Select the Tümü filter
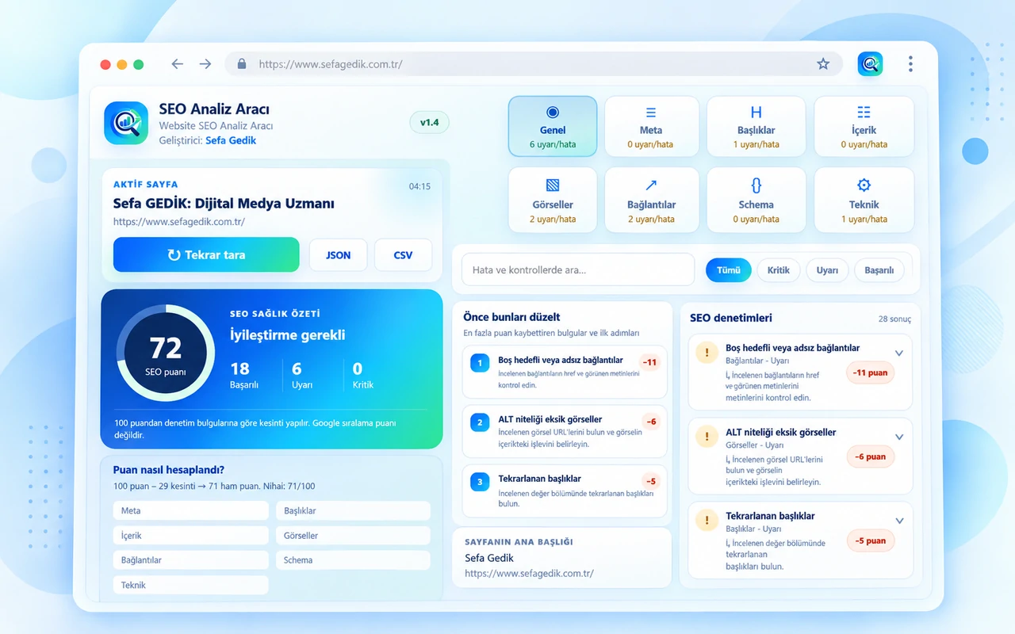The width and height of the screenshot is (1015, 634). (728, 270)
